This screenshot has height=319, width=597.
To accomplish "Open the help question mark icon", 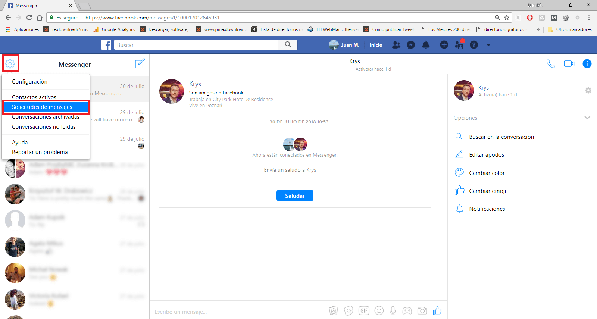I will tap(474, 45).
